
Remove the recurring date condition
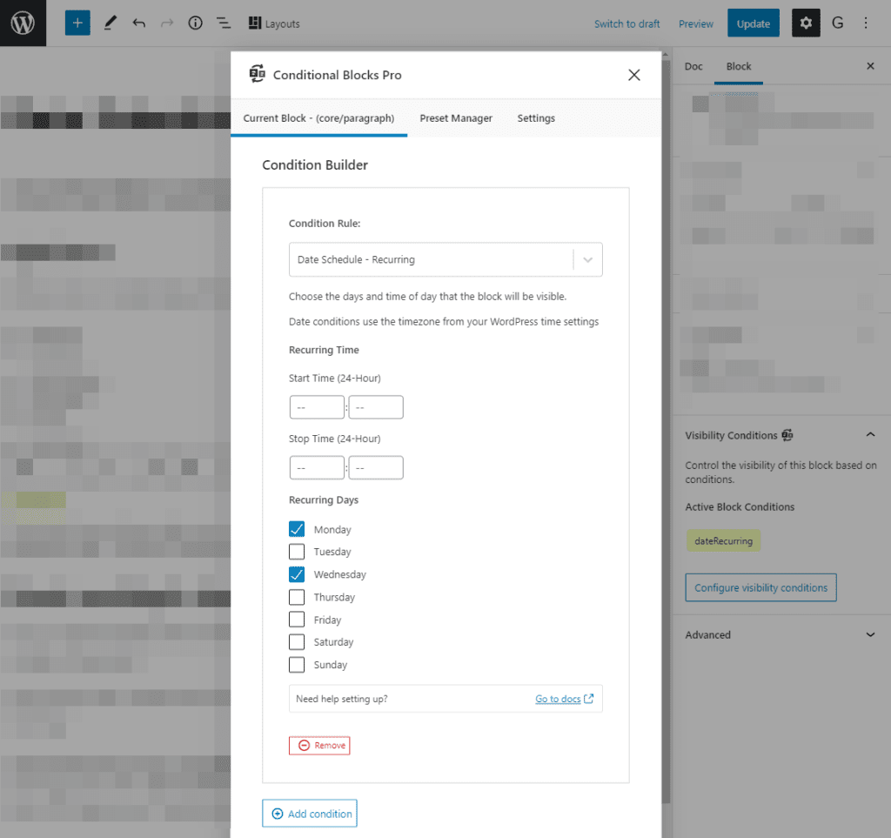click(x=319, y=746)
